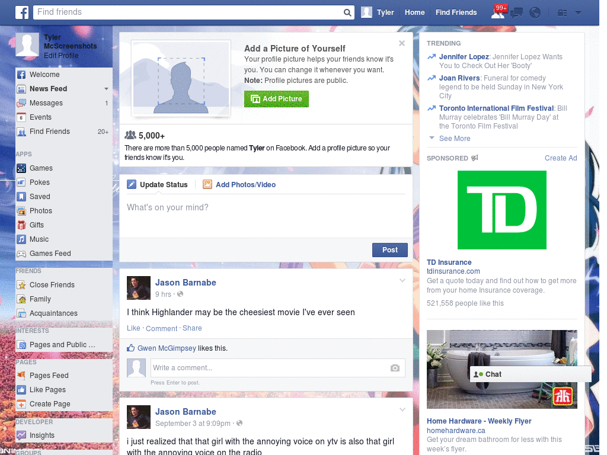The image size is (607, 455).
Task: Share the Highlander post
Action: pyautogui.click(x=192, y=328)
